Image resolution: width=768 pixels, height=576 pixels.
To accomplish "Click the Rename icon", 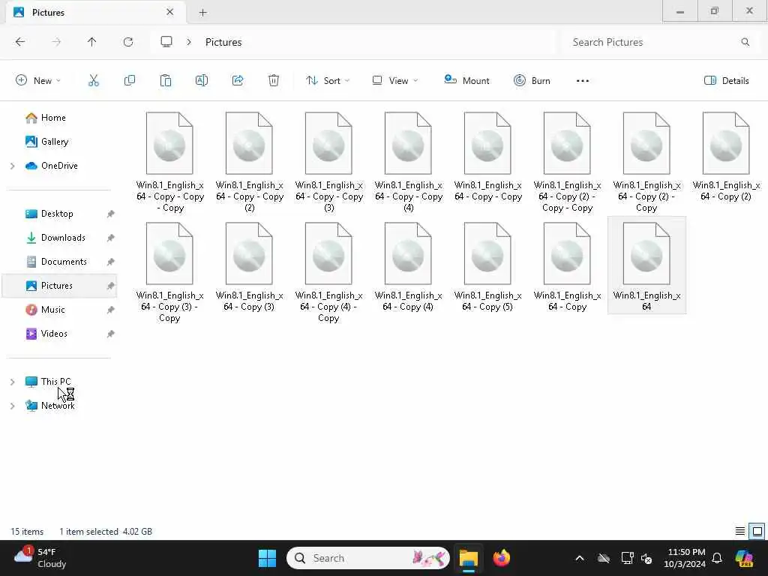I will [x=202, y=81].
